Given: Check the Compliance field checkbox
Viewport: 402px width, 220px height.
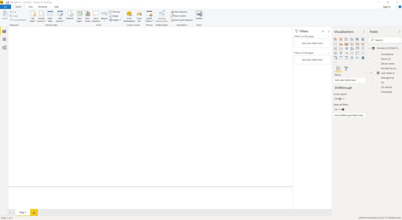Looking at the screenshot, I should click(375, 54).
